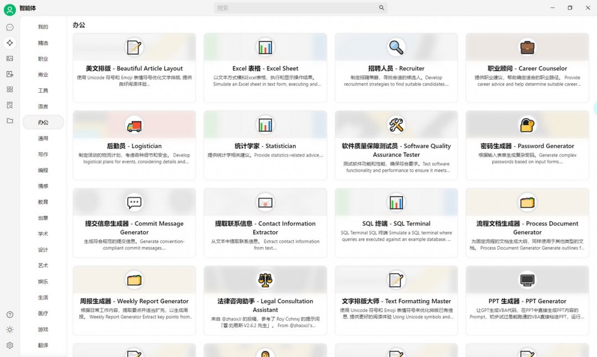
Task: Select the 写作 category
Action: 43,154
